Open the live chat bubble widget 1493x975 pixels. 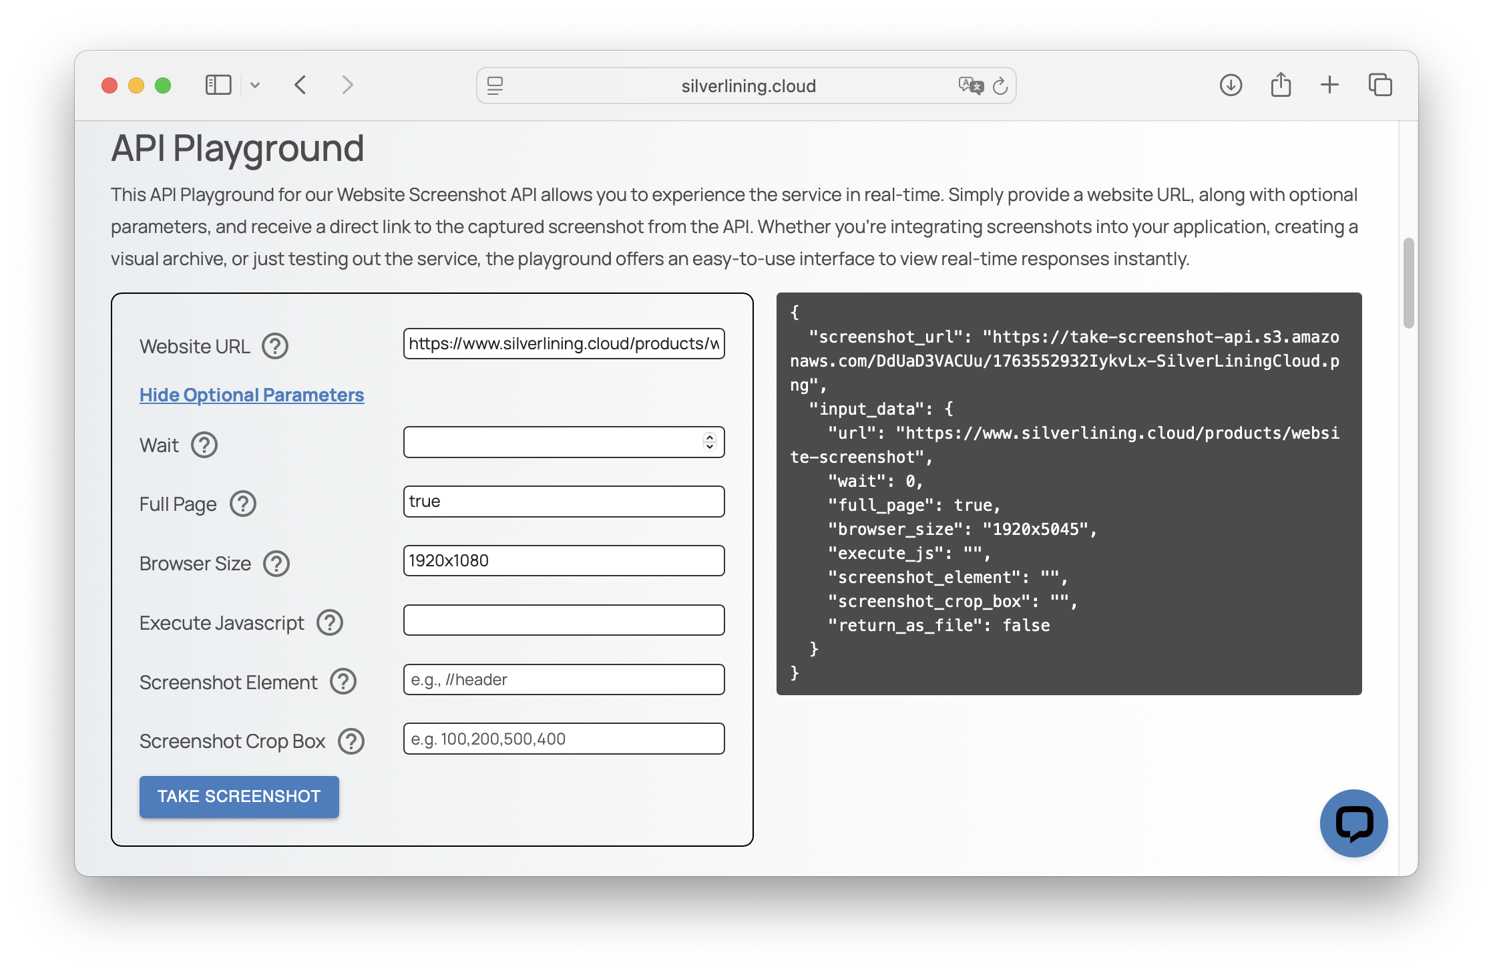point(1353,823)
